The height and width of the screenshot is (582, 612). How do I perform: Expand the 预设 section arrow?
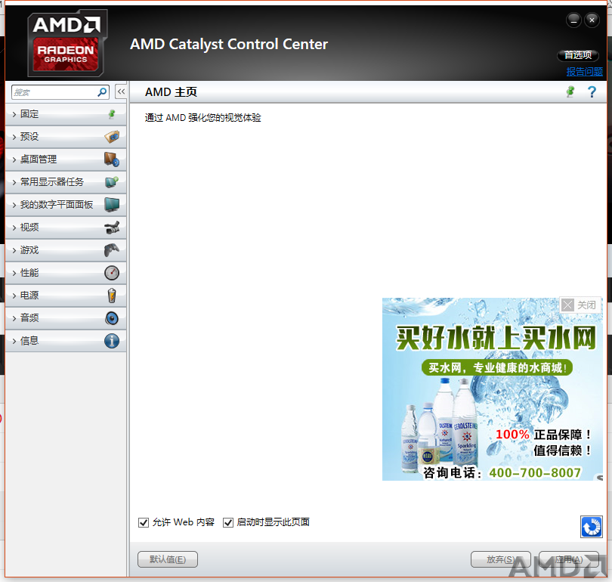coord(14,137)
